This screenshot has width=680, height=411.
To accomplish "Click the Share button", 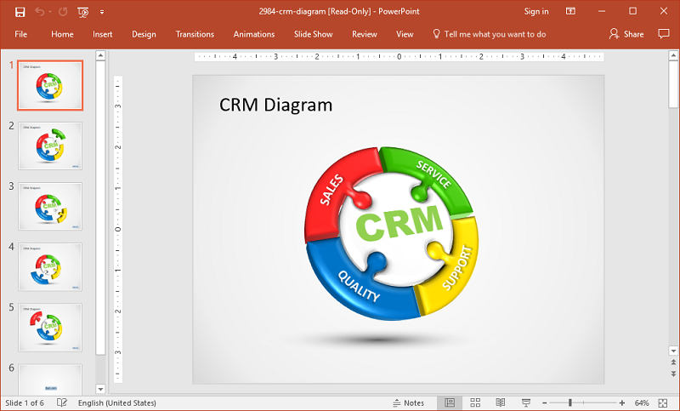I will (626, 34).
